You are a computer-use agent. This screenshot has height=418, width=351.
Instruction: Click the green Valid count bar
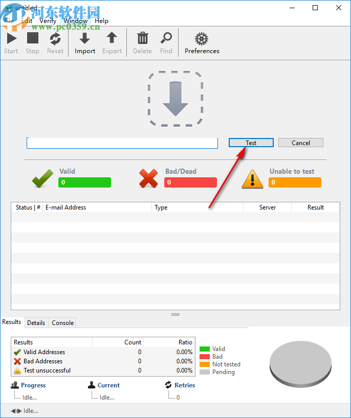[x=84, y=182]
